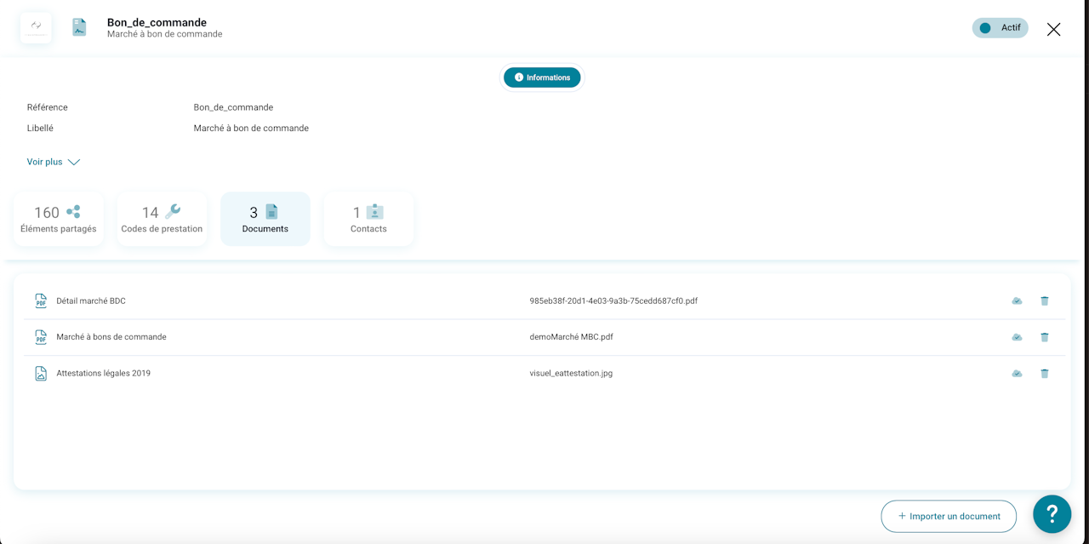Download the demoMarché MBC.pdf file
The height and width of the screenshot is (544, 1089).
coord(1017,337)
